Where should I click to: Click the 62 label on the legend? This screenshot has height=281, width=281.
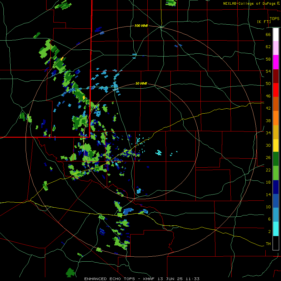click(268, 47)
